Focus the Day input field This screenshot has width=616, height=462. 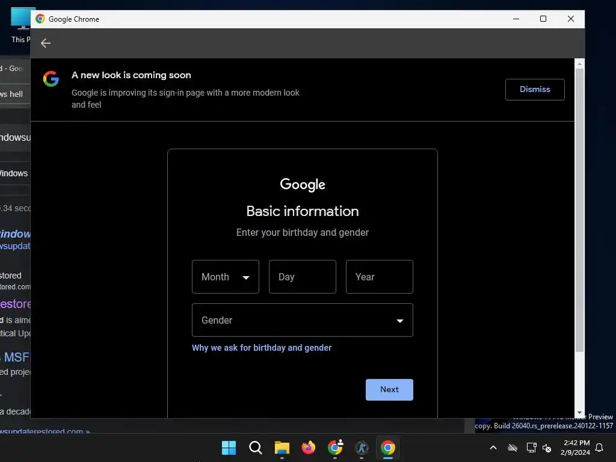click(302, 277)
